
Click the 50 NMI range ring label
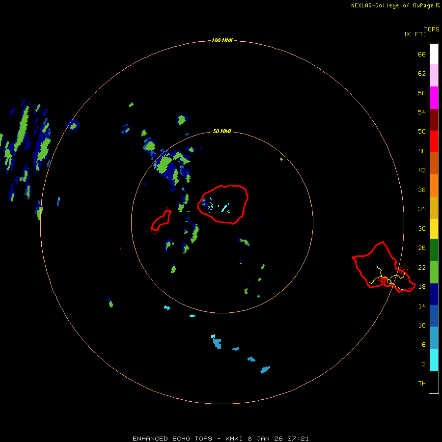(x=222, y=131)
